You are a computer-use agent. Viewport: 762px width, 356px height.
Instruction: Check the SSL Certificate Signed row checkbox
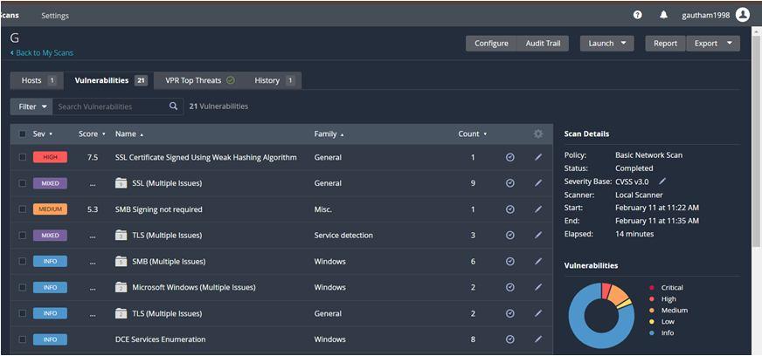pos(23,157)
